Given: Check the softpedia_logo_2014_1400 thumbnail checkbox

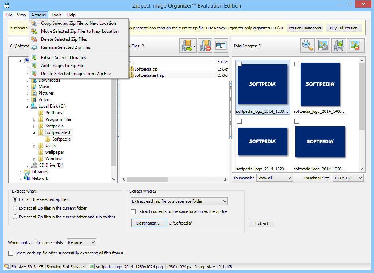Looking at the screenshot, I should 297,64.
